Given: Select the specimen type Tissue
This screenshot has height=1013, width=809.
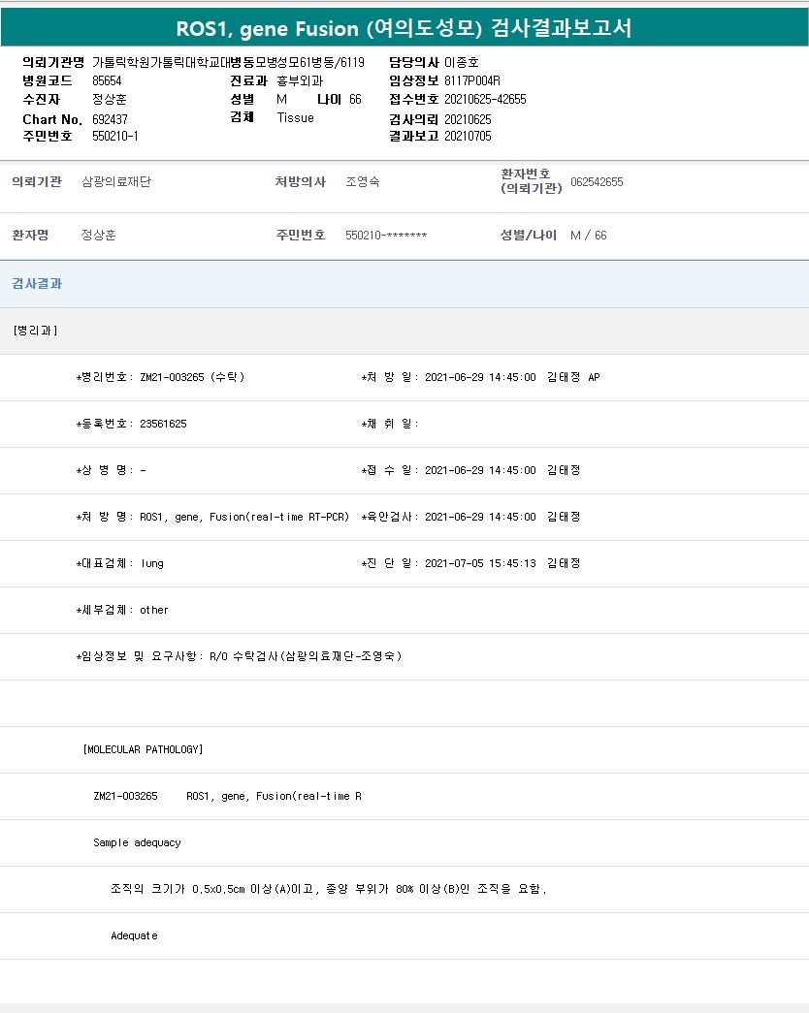Looking at the screenshot, I should tap(295, 118).
